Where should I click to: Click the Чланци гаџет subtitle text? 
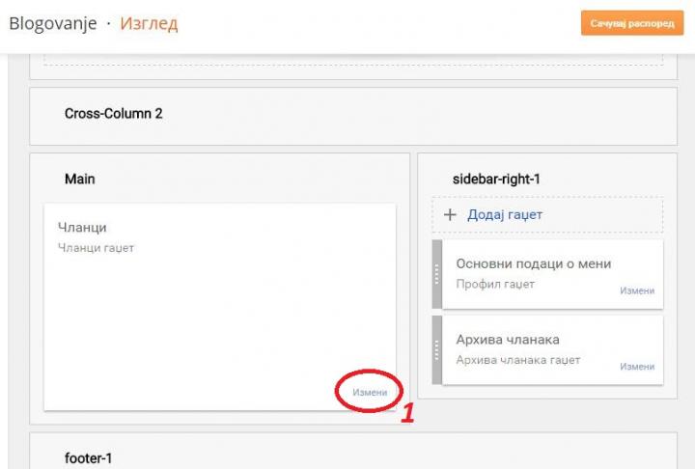click(x=96, y=248)
